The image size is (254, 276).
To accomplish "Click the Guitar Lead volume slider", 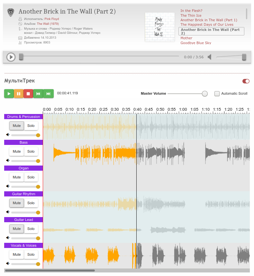I will tap(26, 238).
